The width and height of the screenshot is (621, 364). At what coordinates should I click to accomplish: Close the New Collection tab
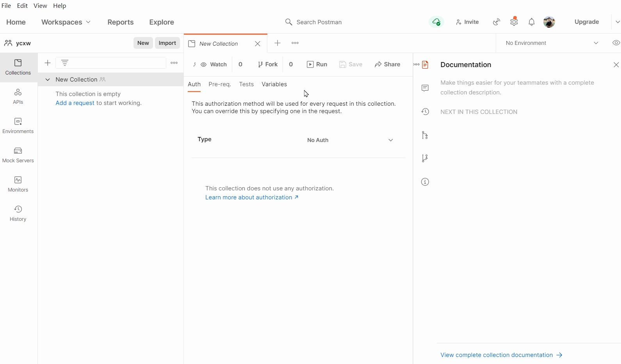[x=258, y=44]
